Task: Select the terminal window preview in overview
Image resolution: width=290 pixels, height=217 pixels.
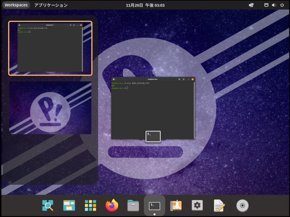Action: pos(153,108)
